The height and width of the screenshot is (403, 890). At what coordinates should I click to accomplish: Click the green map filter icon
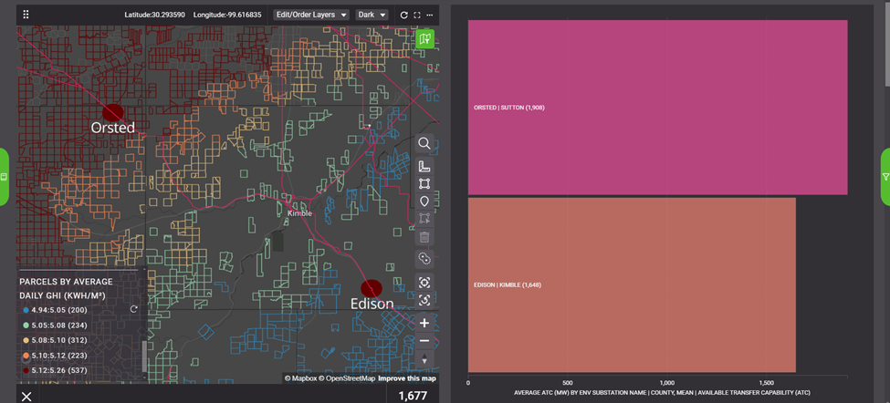click(424, 39)
